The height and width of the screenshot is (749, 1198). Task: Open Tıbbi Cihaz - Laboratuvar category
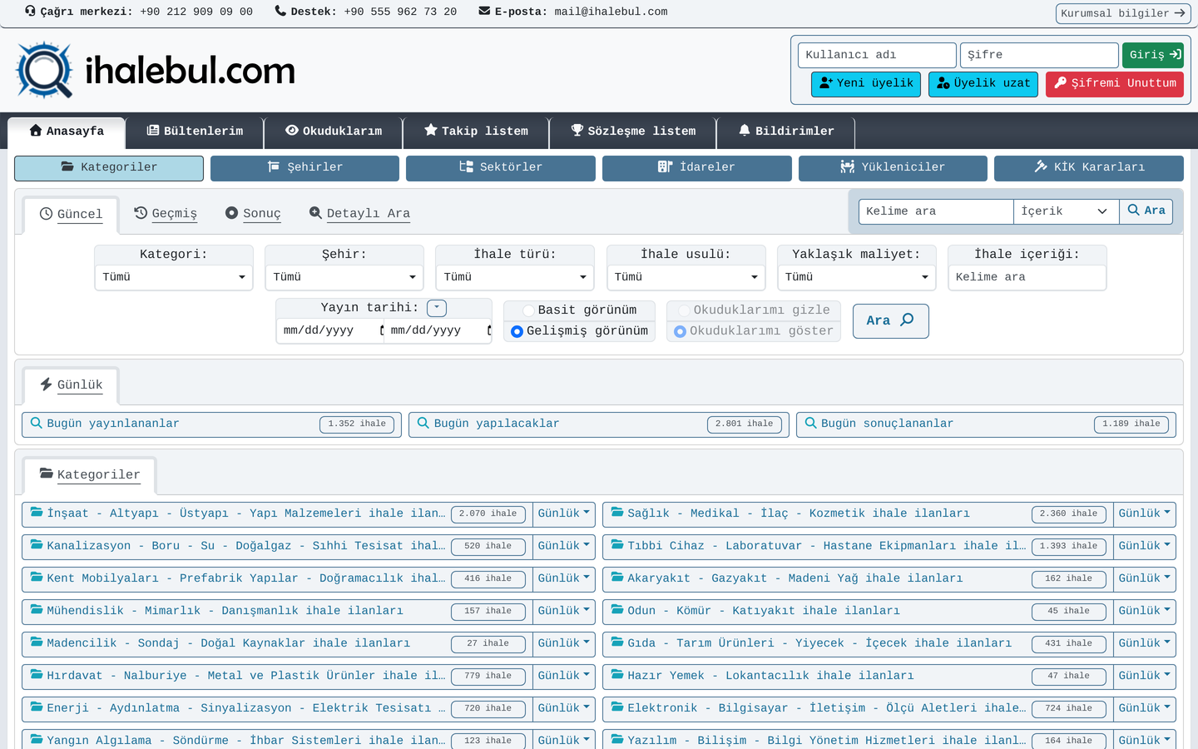click(x=858, y=547)
